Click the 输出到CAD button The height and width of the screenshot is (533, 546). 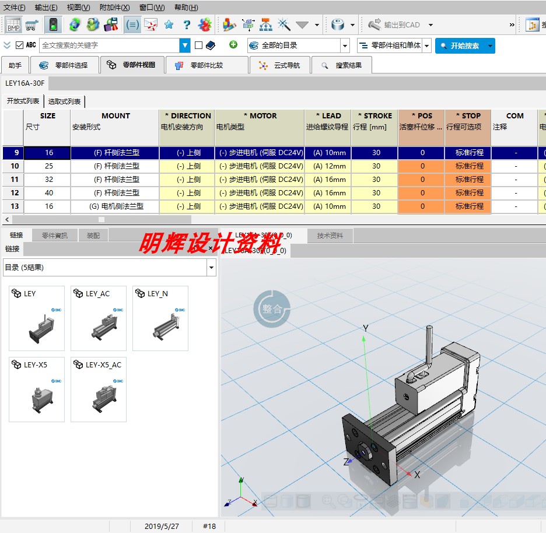pyautogui.click(x=394, y=24)
